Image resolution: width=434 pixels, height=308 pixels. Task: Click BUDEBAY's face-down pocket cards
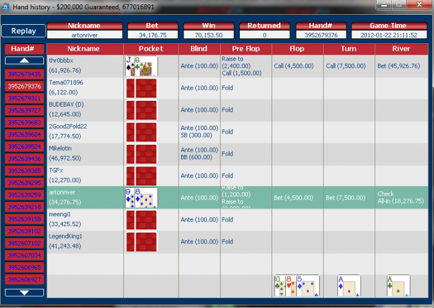[141, 110]
